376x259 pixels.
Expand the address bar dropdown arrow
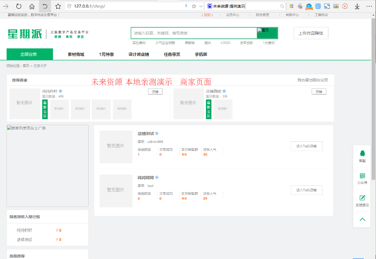[201, 6]
